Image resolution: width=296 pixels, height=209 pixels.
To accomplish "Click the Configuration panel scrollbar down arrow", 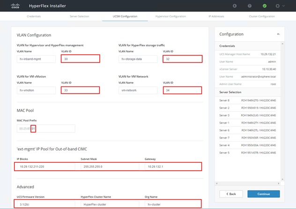I will pyautogui.click(x=282, y=179).
